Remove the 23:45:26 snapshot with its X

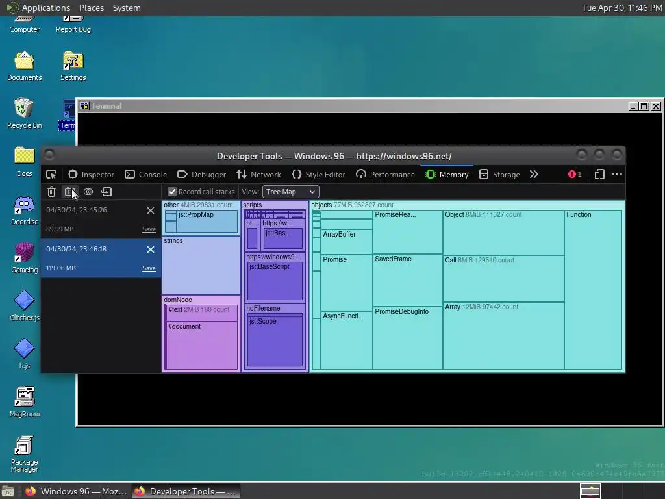[x=151, y=211]
